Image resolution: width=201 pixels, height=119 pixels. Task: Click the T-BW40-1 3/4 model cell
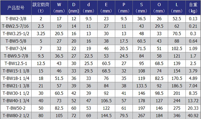point(15,101)
